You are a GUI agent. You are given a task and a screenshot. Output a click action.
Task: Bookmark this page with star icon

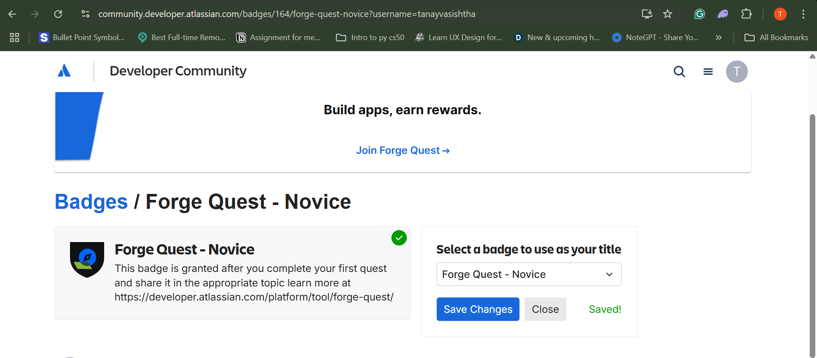(x=668, y=14)
